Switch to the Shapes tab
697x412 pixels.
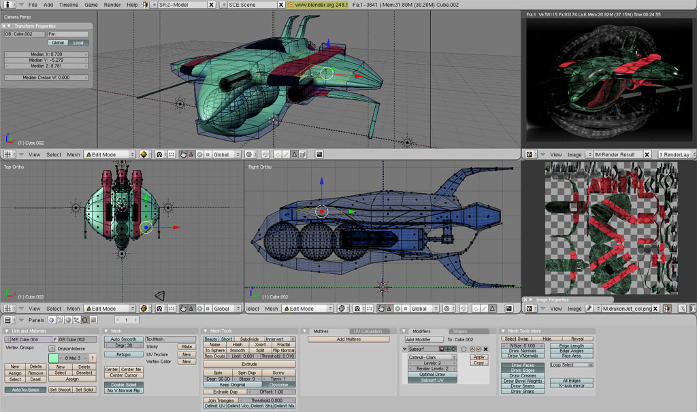[459, 331]
